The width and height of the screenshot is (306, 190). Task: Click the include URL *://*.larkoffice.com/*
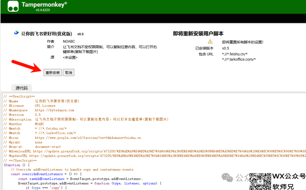coord(239,59)
